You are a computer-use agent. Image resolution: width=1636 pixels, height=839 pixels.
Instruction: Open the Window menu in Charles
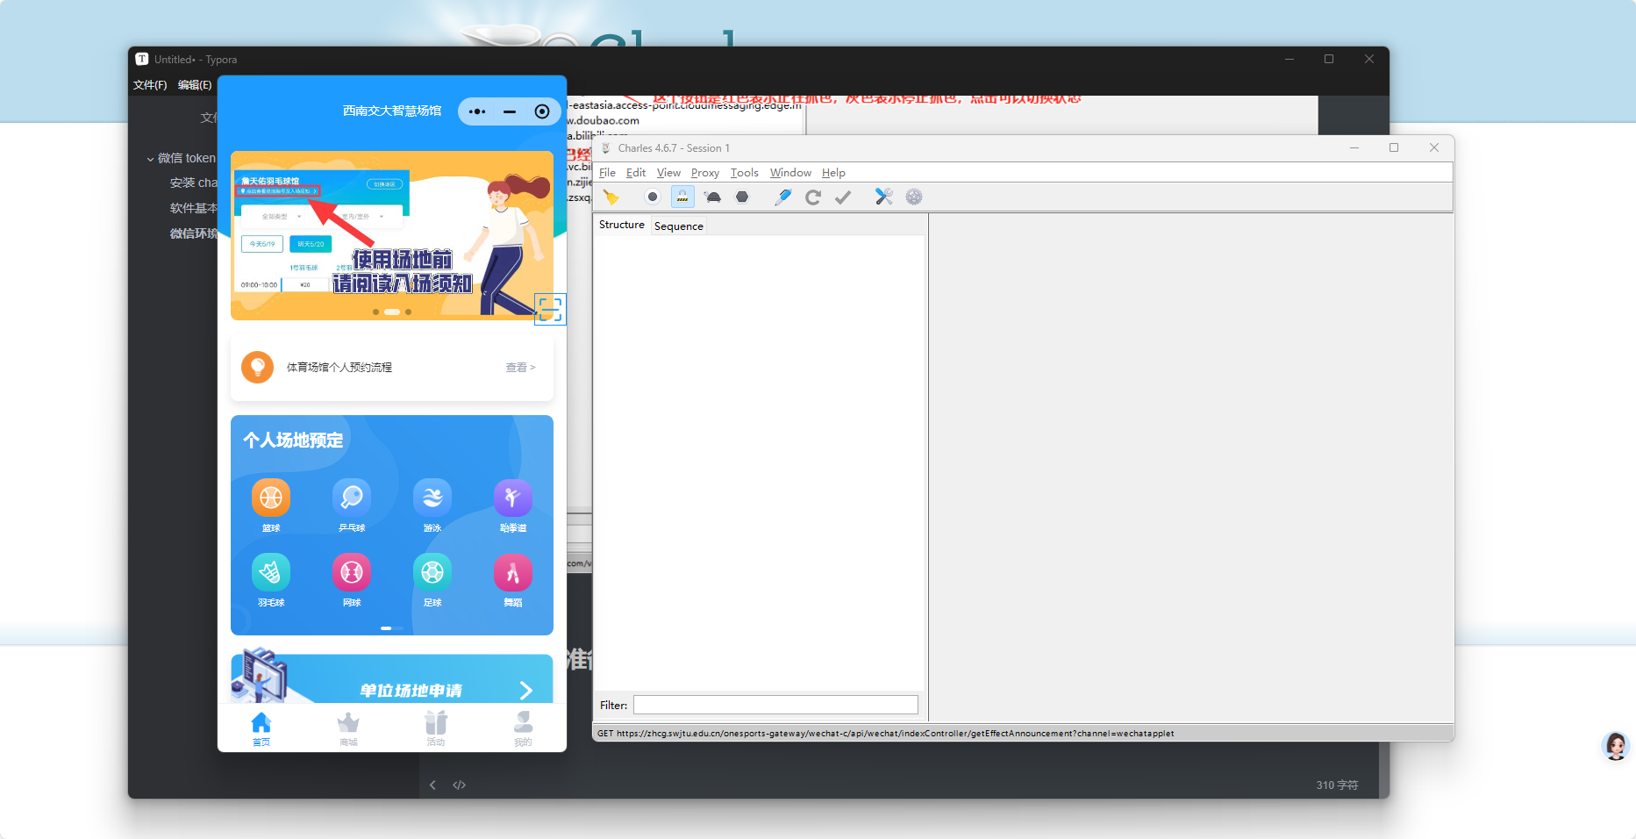tap(790, 173)
